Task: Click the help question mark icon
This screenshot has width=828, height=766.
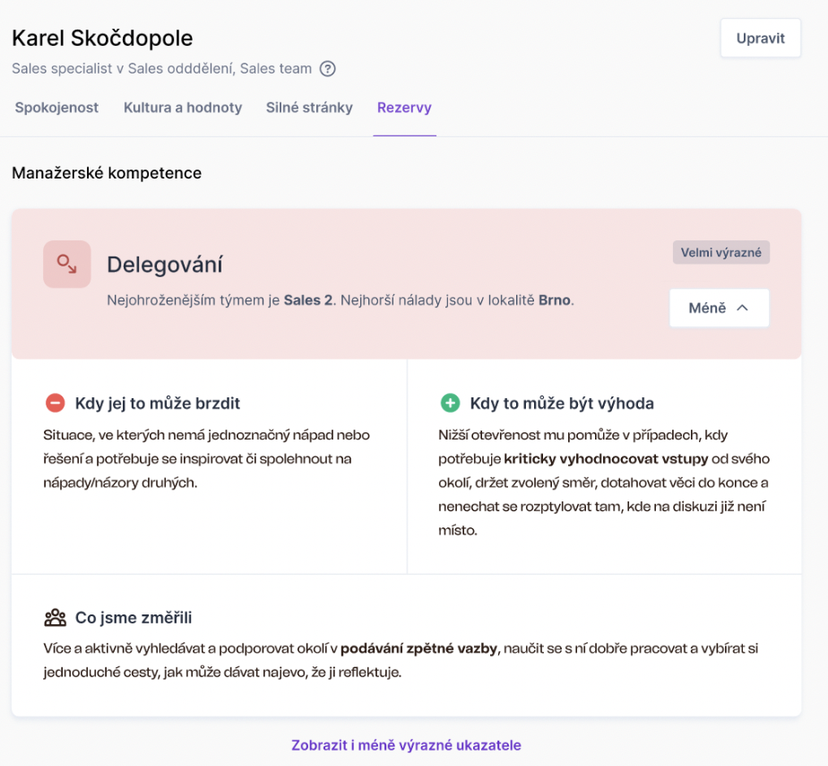Action: (x=327, y=69)
